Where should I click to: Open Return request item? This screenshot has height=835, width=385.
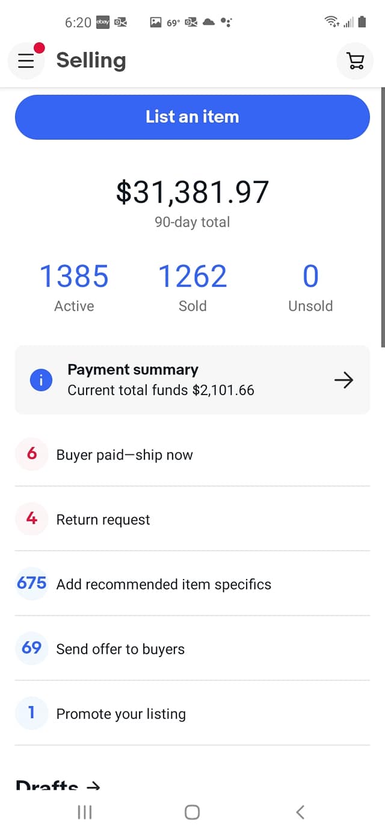click(x=192, y=519)
